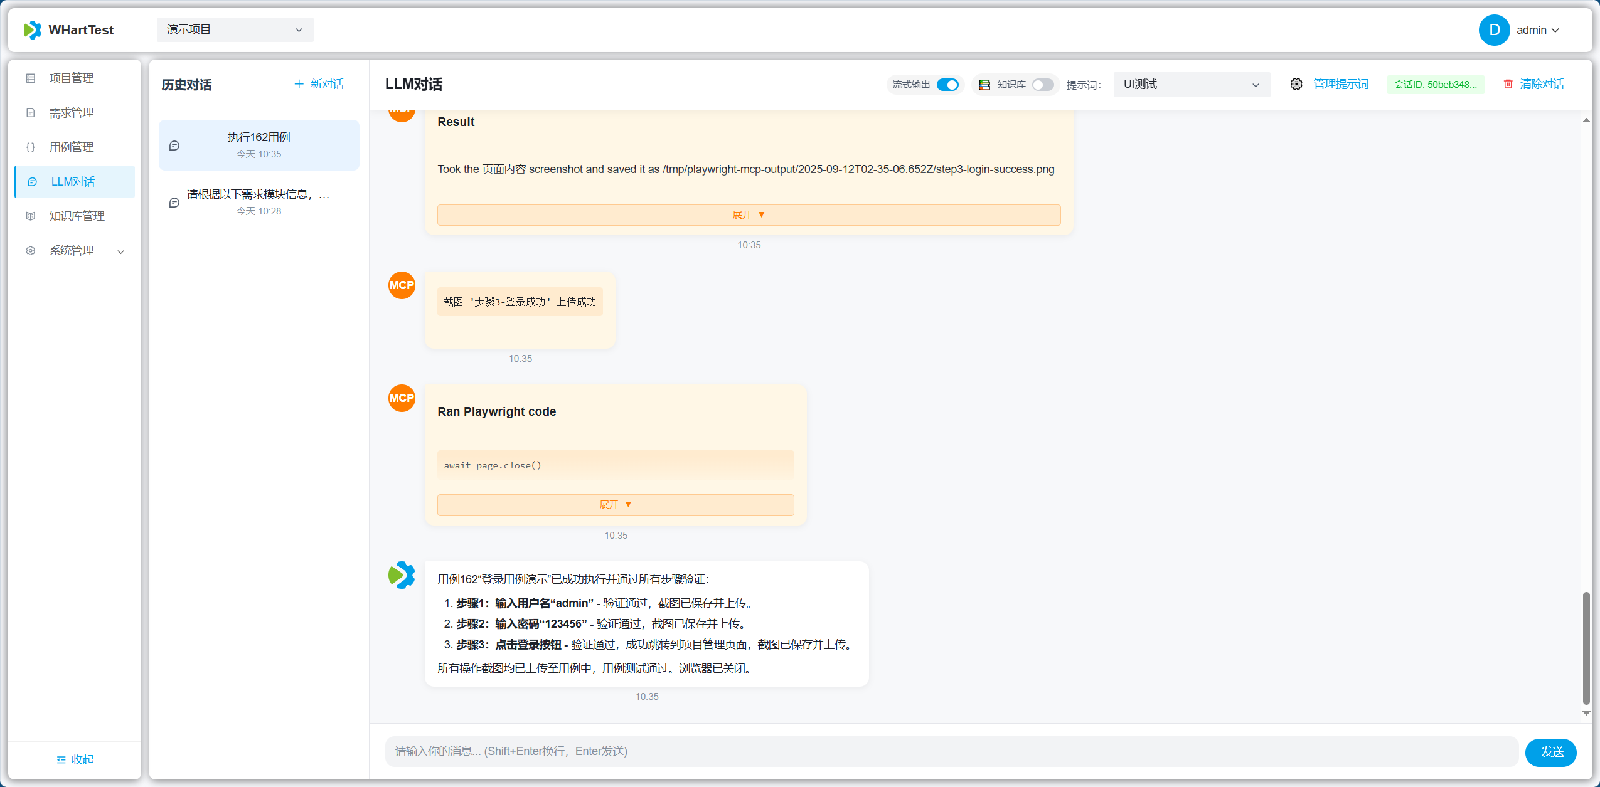Enable the 知识库 knowledge base switch
The width and height of the screenshot is (1600, 787).
point(1043,85)
